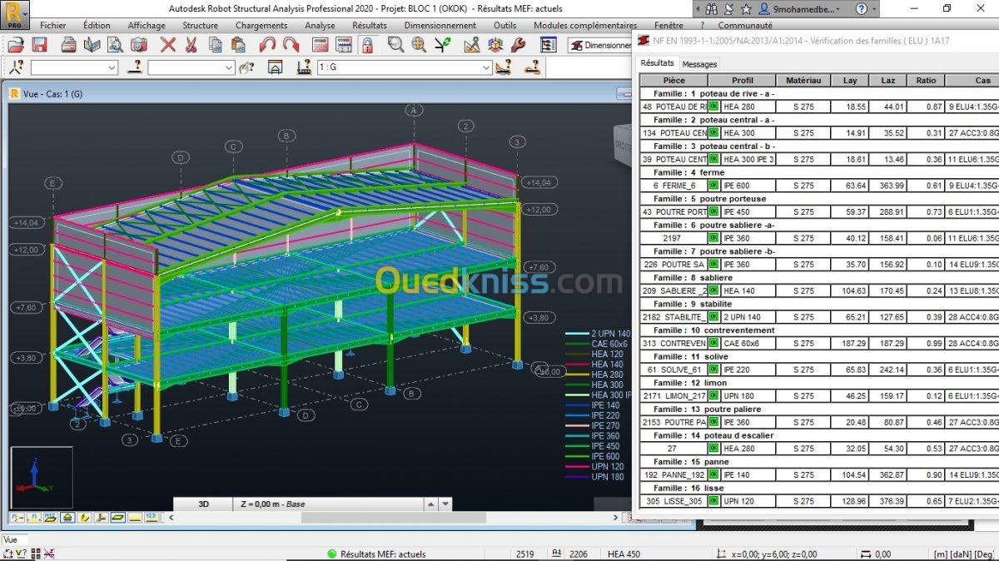Toggle supports symbols display in view toolbar
999x561 pixels.
pyautogui.click(x=67, y=518)
